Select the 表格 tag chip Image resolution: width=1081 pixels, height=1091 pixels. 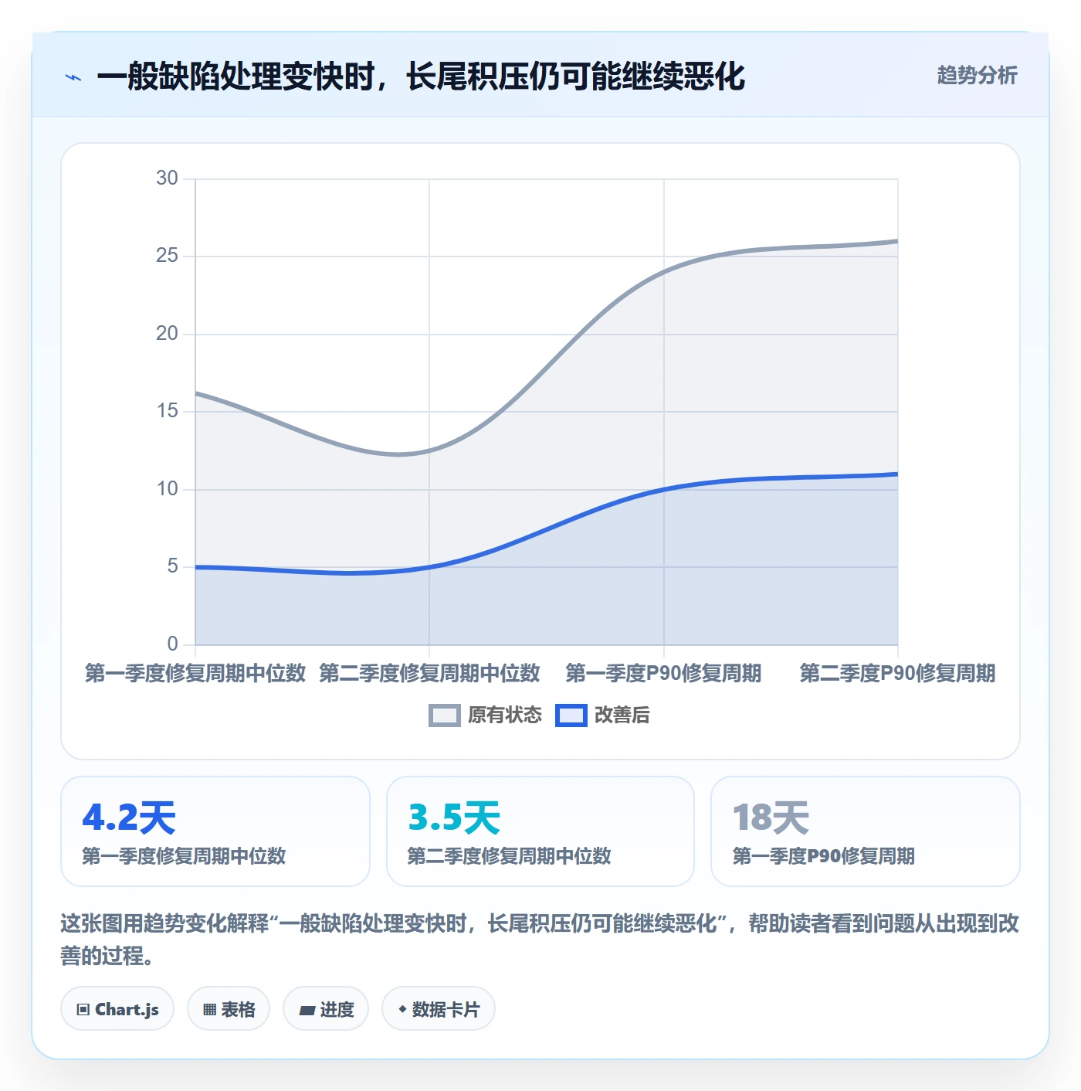(x=229, y=1009)
